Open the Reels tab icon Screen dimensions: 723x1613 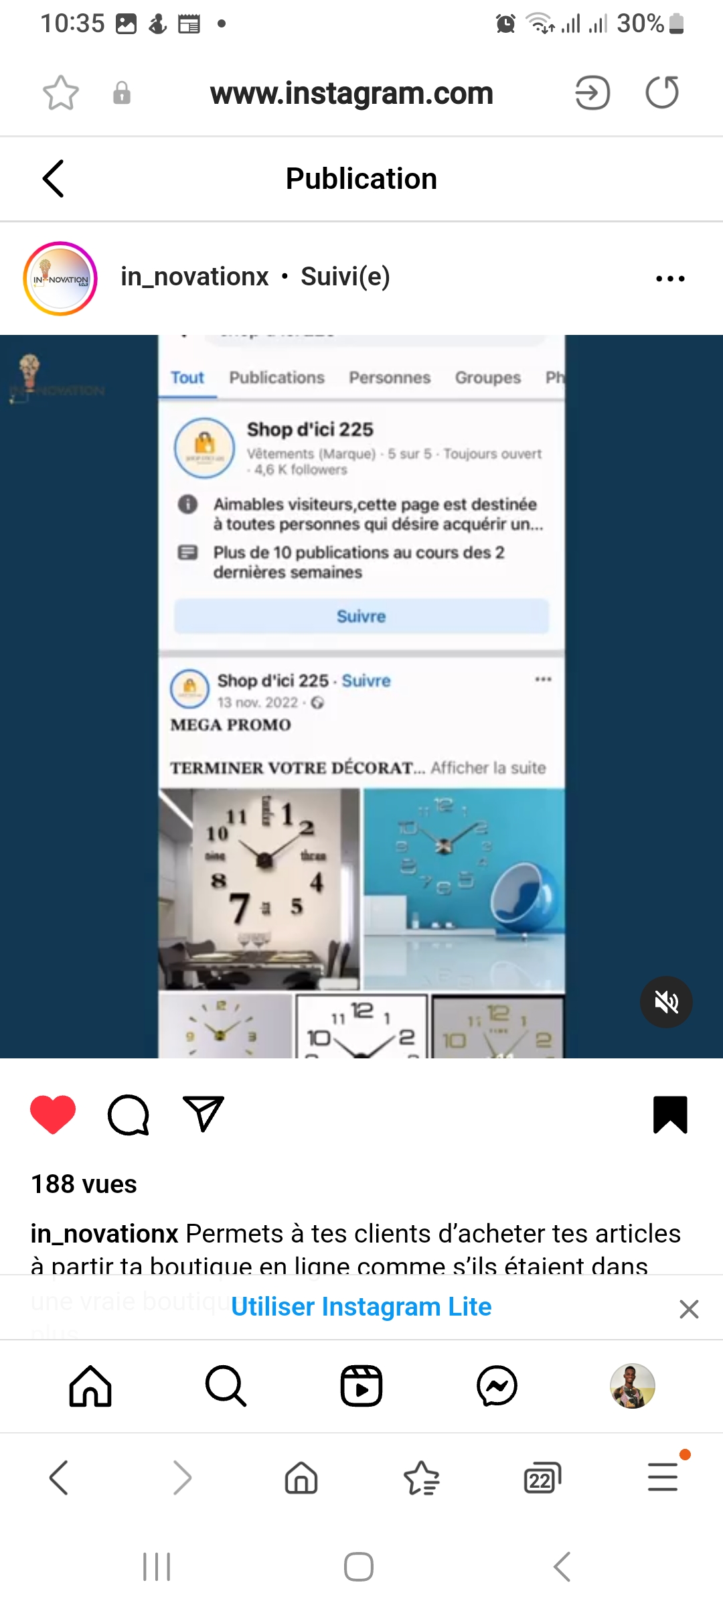pos(361,1386)
